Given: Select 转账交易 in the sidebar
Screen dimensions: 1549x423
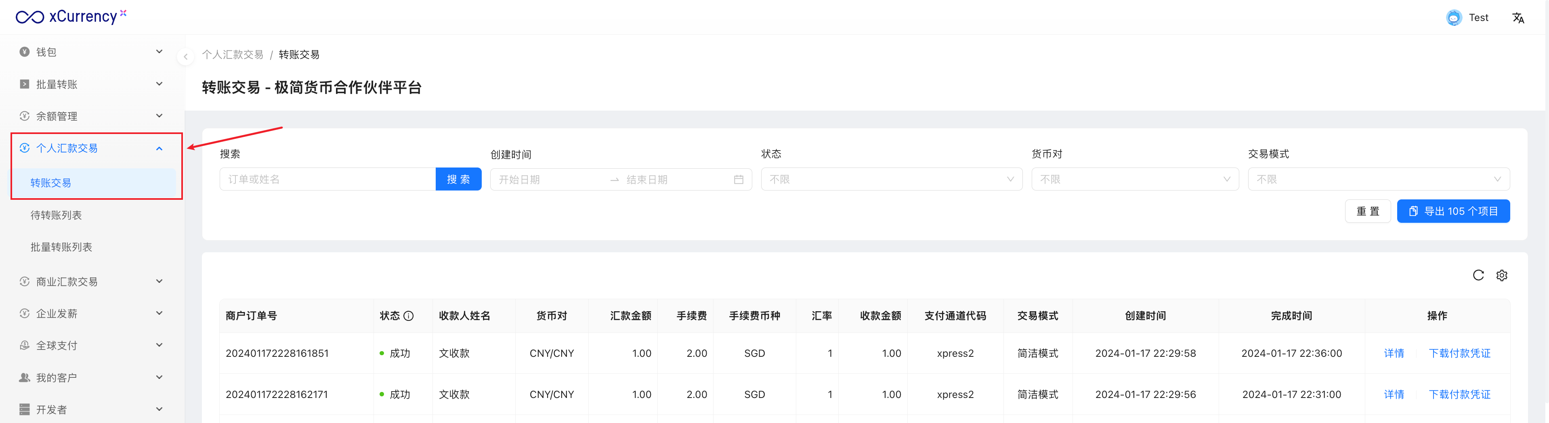Looking at the screenshot, I should (94, 183).
